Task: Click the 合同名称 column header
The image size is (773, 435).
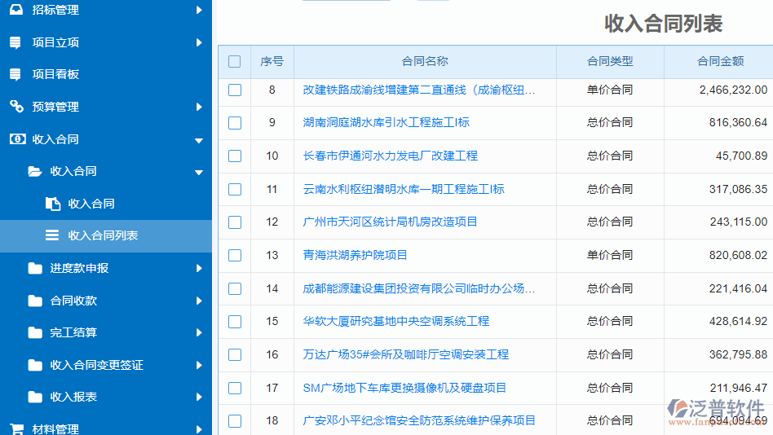Action: click(425, 61)
